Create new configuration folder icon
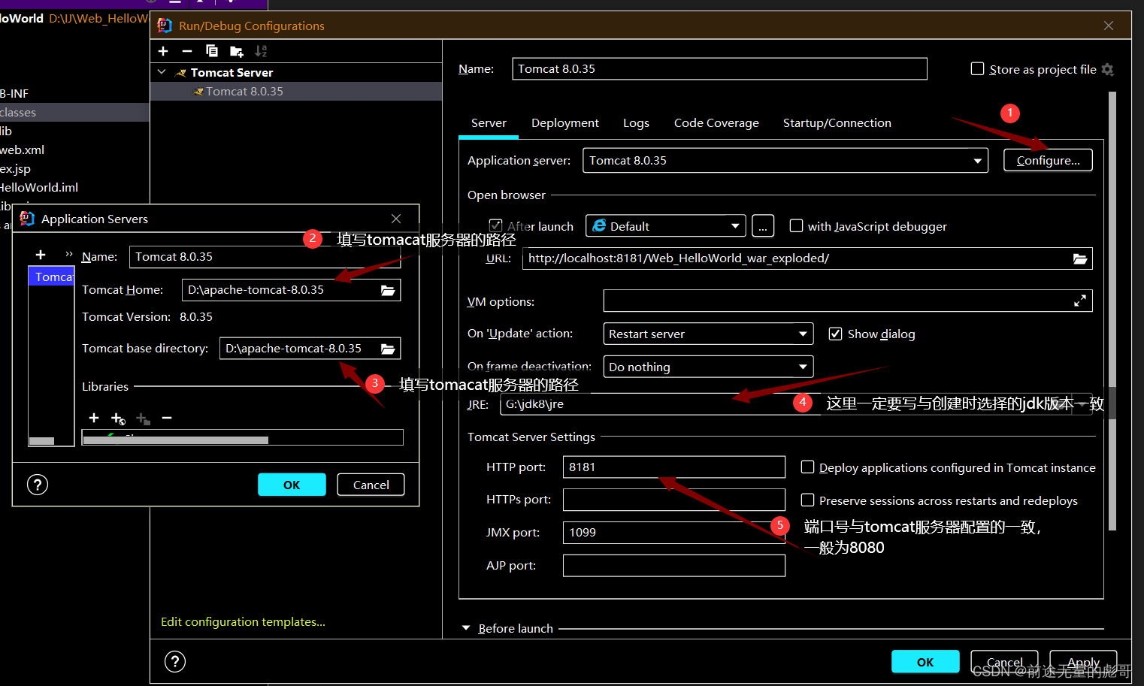 tap(236, 51)
